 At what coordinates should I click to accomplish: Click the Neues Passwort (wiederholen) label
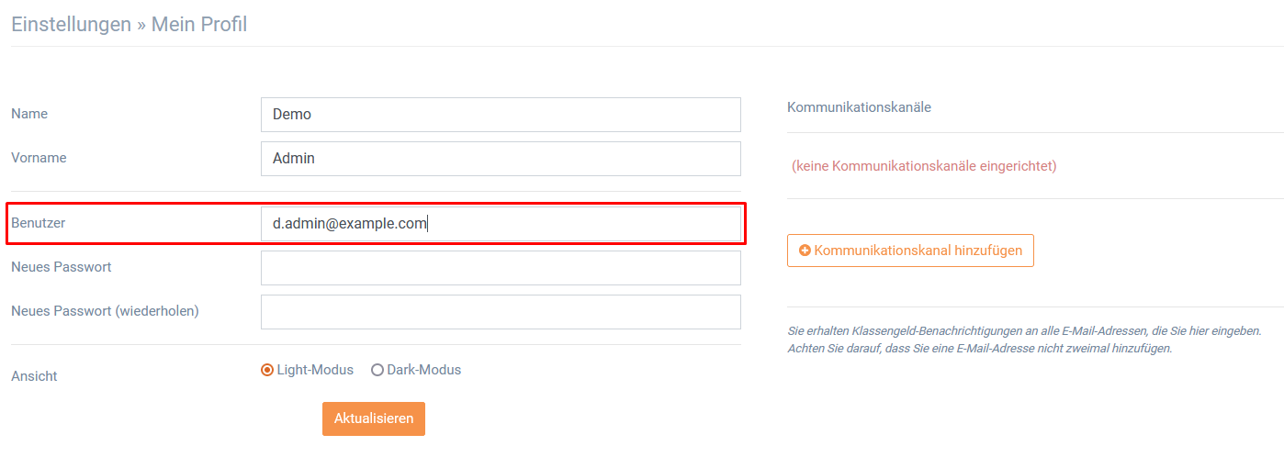point(105,311)
